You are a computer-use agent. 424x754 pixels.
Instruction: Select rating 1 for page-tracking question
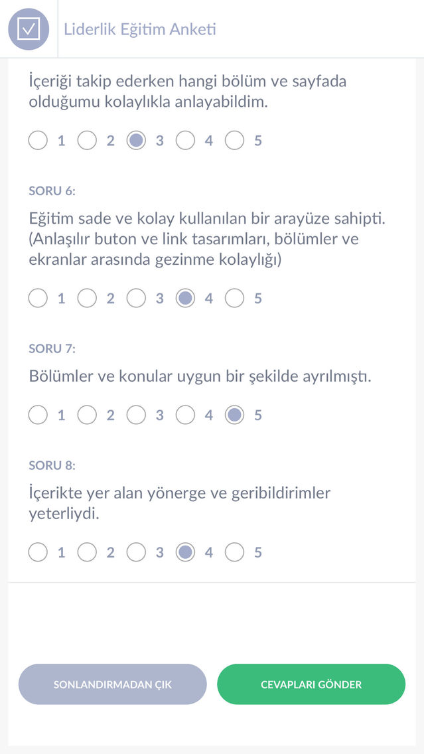coord(38,141)
